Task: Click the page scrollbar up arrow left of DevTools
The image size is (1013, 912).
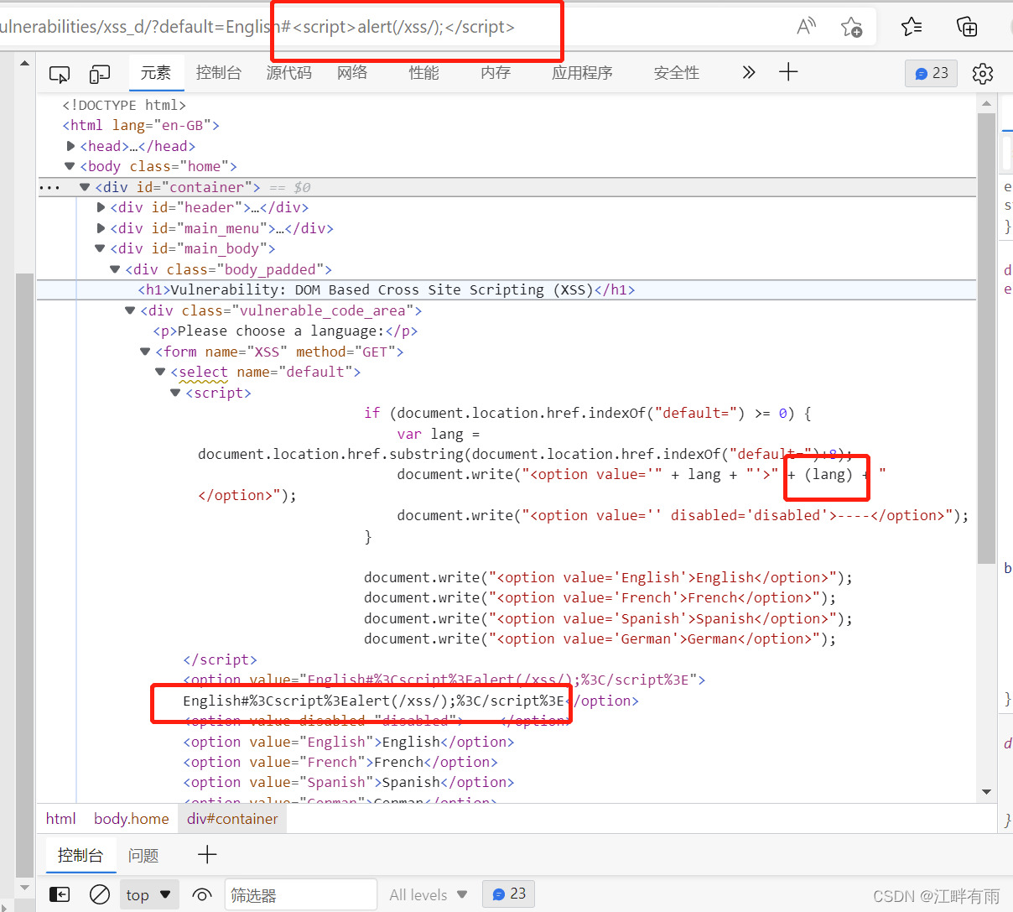Action: (25, 63)
